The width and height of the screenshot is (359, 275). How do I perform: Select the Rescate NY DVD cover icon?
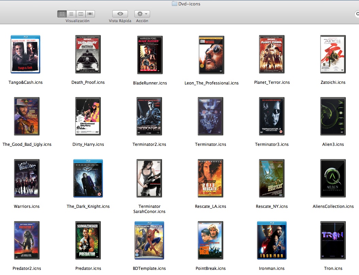click(x=272, y=178)
